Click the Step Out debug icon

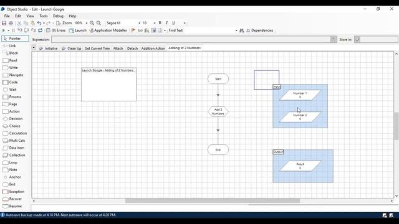pyautogui.click(x=33, y=30)
